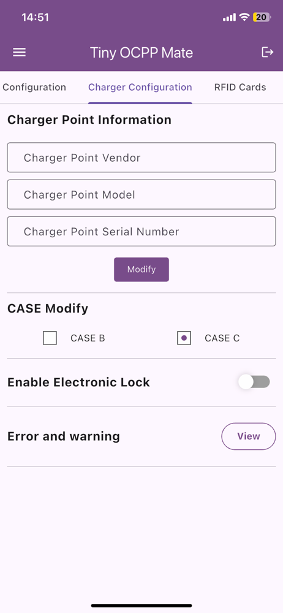The height and width of the screenshot is (613, 283).
Task: Switch to the RFID Cards tab
Action: point(240,87)
